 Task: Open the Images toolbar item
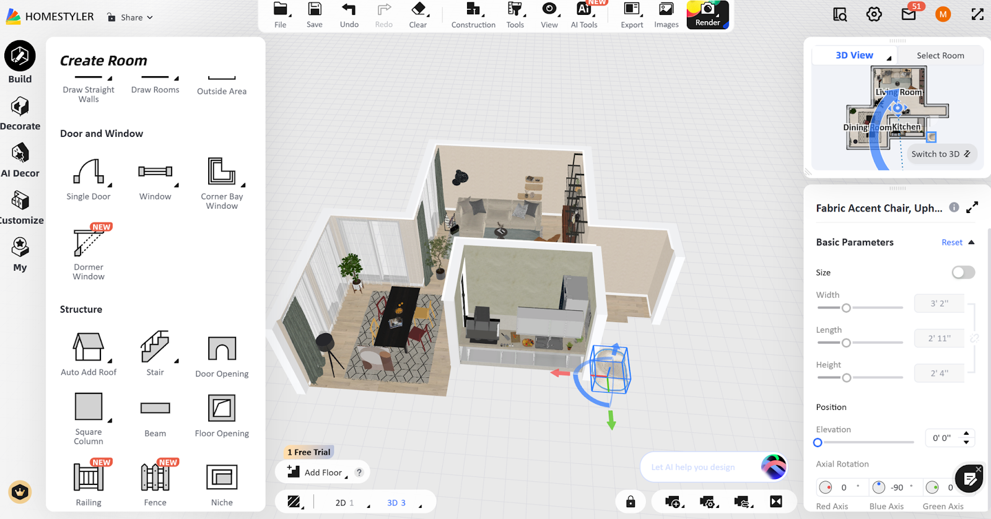coord(666,15)
